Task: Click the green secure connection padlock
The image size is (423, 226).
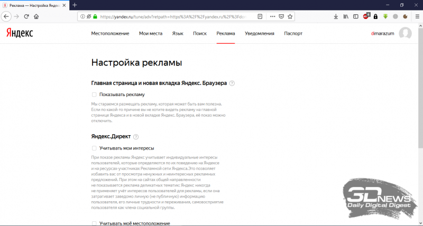Action: click(95, 16)
